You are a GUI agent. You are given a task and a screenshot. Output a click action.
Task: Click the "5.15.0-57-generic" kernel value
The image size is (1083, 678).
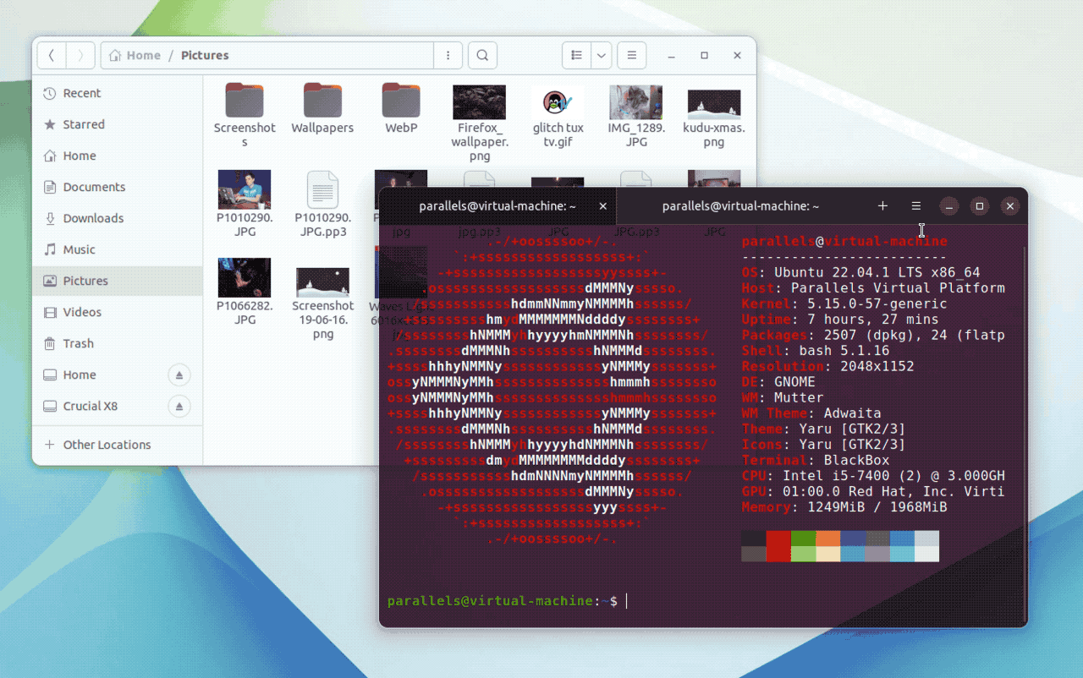pos(877,303)
